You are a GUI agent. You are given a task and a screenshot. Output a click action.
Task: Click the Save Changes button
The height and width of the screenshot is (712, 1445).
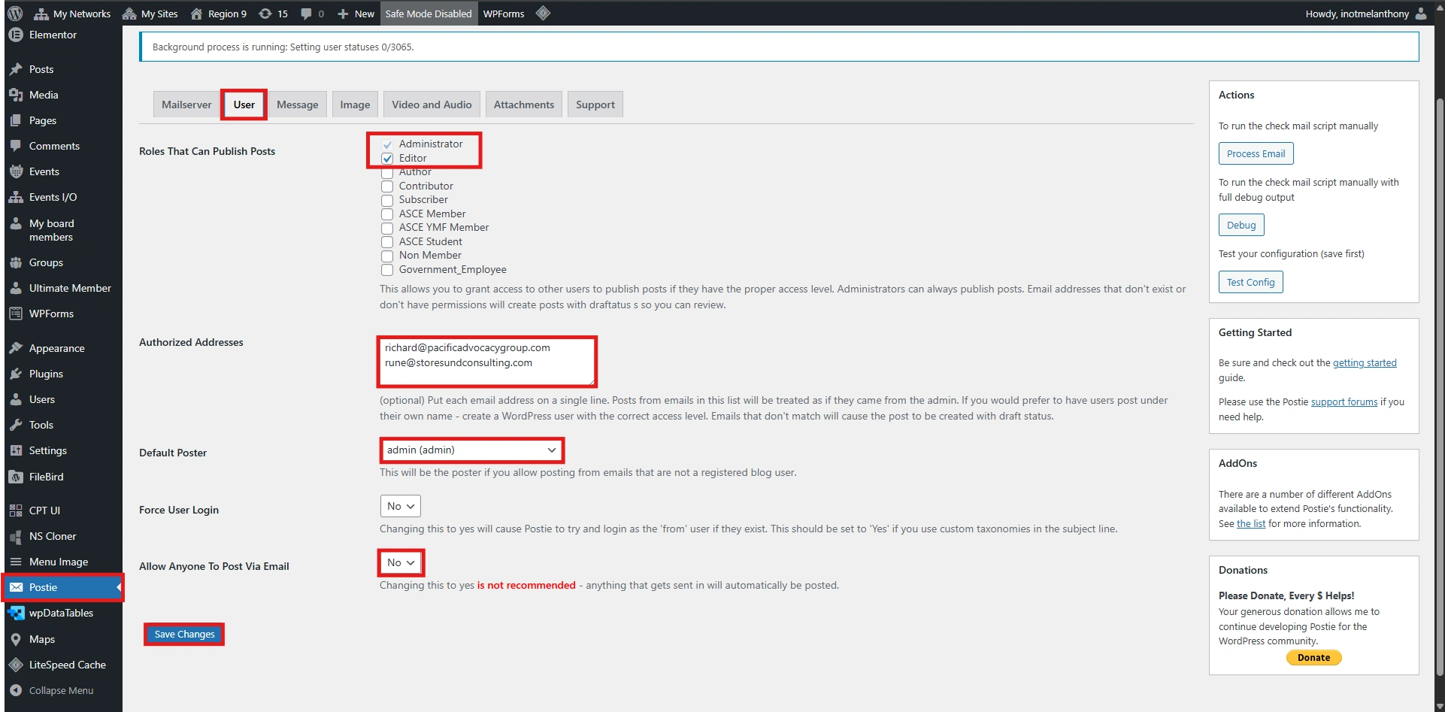tap(184, 635)
